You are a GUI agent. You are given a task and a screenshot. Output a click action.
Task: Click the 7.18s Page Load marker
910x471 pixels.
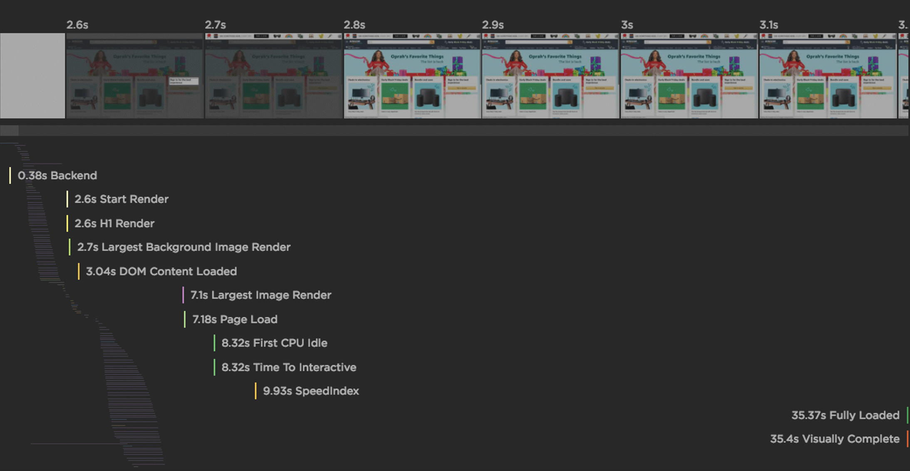click(234, 319)
